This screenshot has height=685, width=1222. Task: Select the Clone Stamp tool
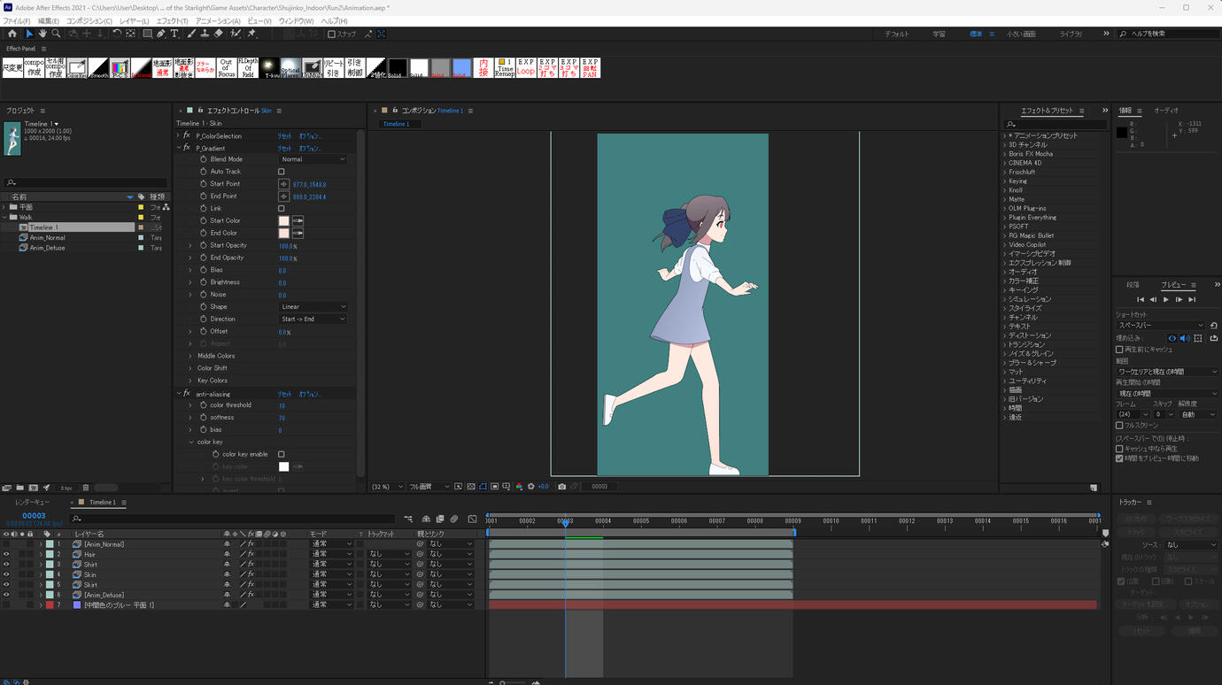click(205, 34)
